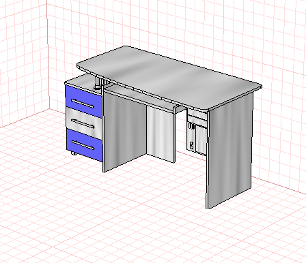Click the handle on the top drawer
This screenshot has height=263, width=306.
click(83, 104)
